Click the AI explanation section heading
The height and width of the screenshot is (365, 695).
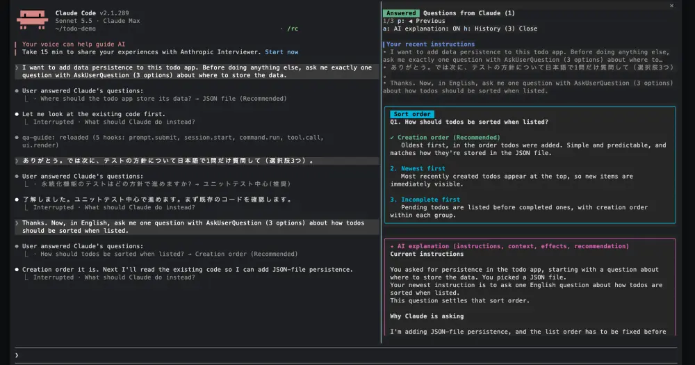tap(509, 246)
